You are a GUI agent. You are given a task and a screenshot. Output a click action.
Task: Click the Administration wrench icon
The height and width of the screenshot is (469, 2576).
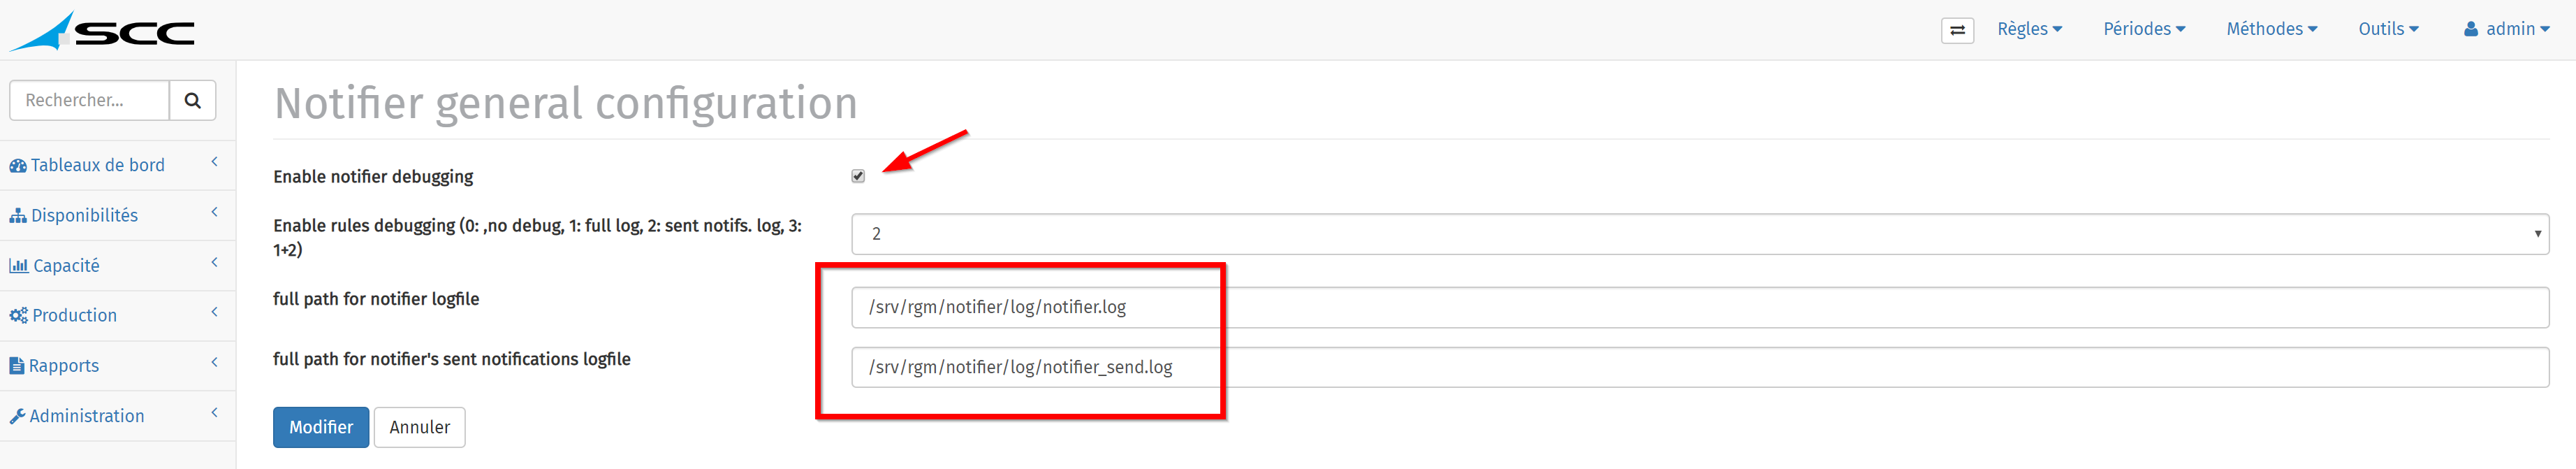(17, 416)
